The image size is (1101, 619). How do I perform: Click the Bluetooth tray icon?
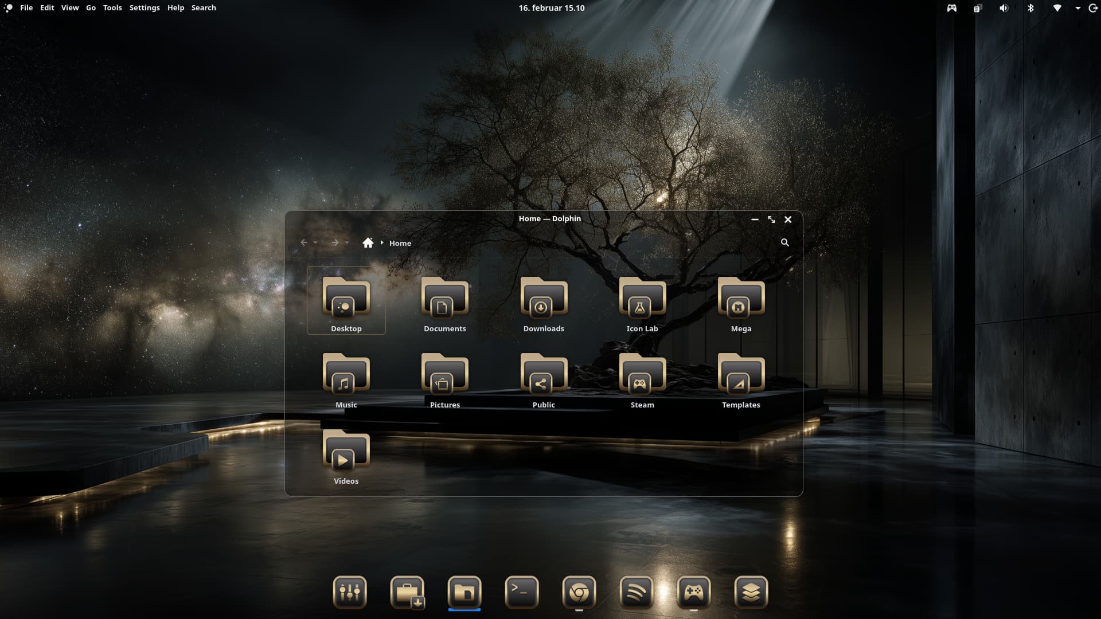[1030, 8]
